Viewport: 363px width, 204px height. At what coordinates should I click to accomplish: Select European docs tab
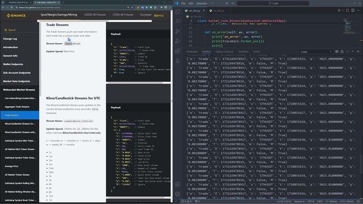146,15
